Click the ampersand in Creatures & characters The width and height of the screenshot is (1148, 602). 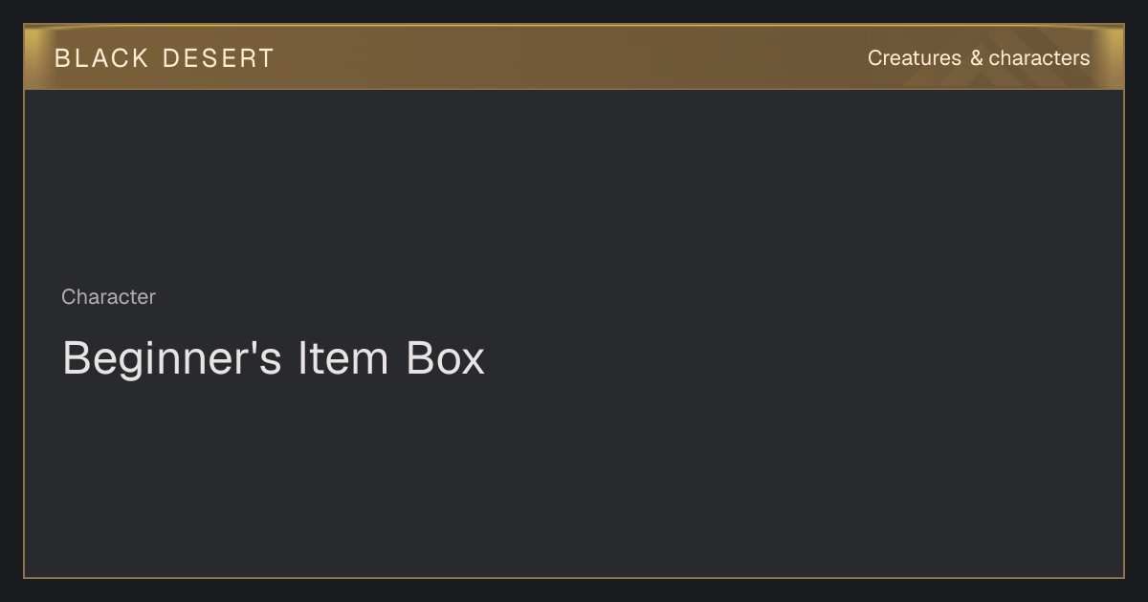click(976, 58)
